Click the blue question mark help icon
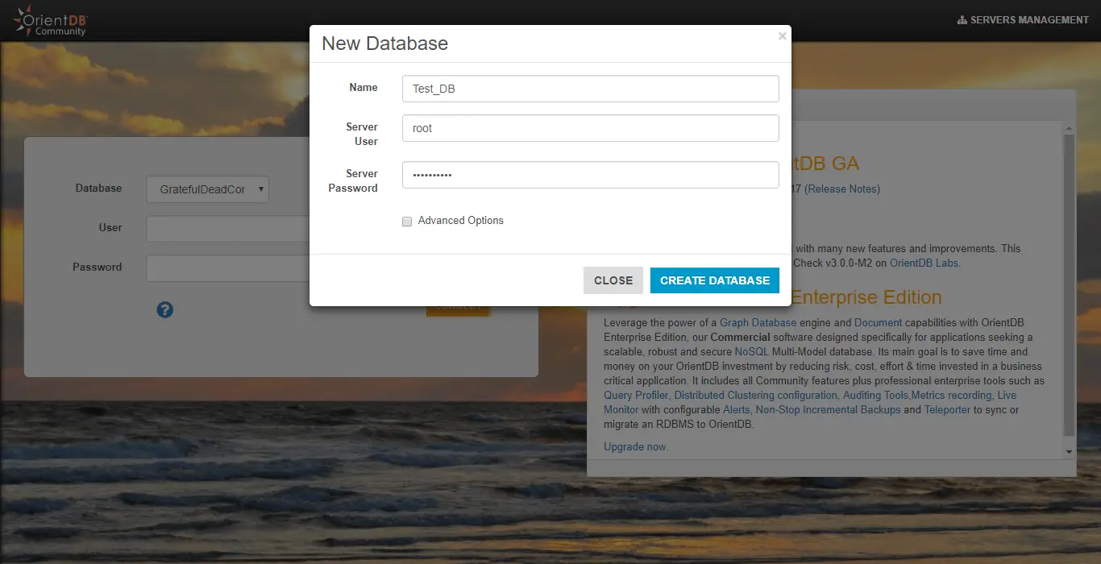 click(165, 309)
